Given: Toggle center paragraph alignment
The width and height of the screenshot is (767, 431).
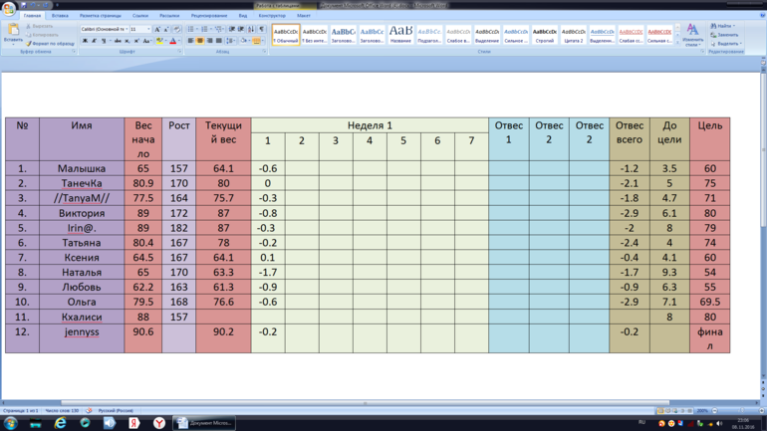Looking at the screenshot, I should [x=199, y=41].
